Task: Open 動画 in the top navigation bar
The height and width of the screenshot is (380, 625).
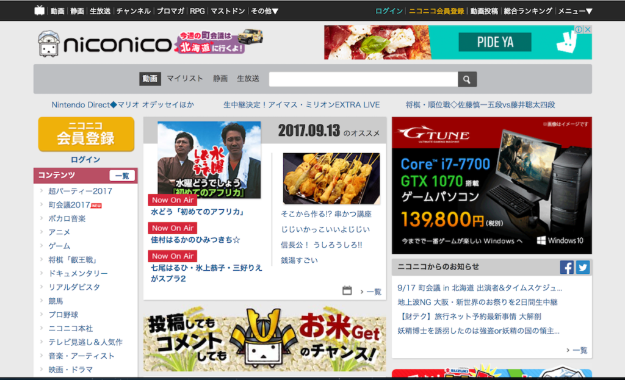Action: click(x=57, y=11)
